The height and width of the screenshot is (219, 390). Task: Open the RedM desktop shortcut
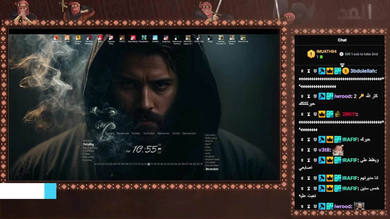pyautogui.click(x=100, y=39)
